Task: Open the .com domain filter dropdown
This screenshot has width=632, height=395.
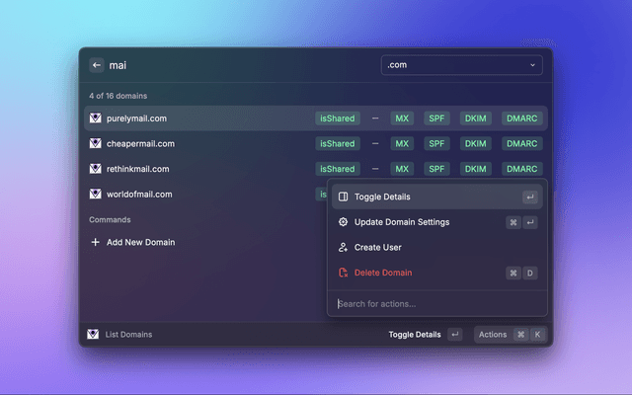Action: 461,65
